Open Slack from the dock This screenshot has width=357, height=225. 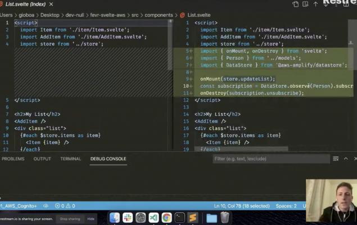coord(128,218)
